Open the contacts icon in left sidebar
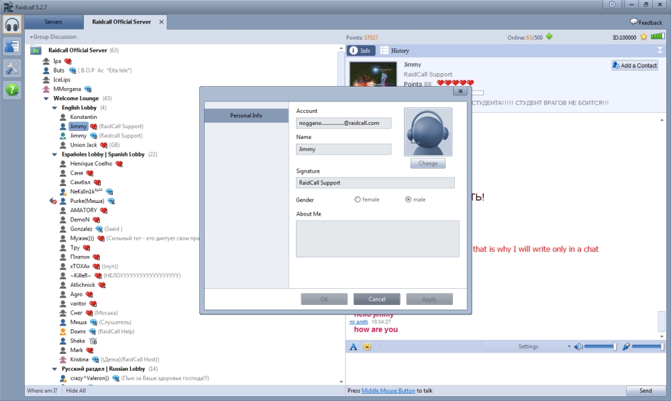This screenshot has height=401, width=671. [x=12, y=46]
